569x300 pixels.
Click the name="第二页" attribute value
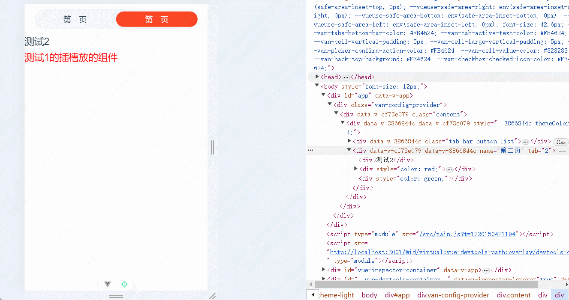[x=509, y=151]
